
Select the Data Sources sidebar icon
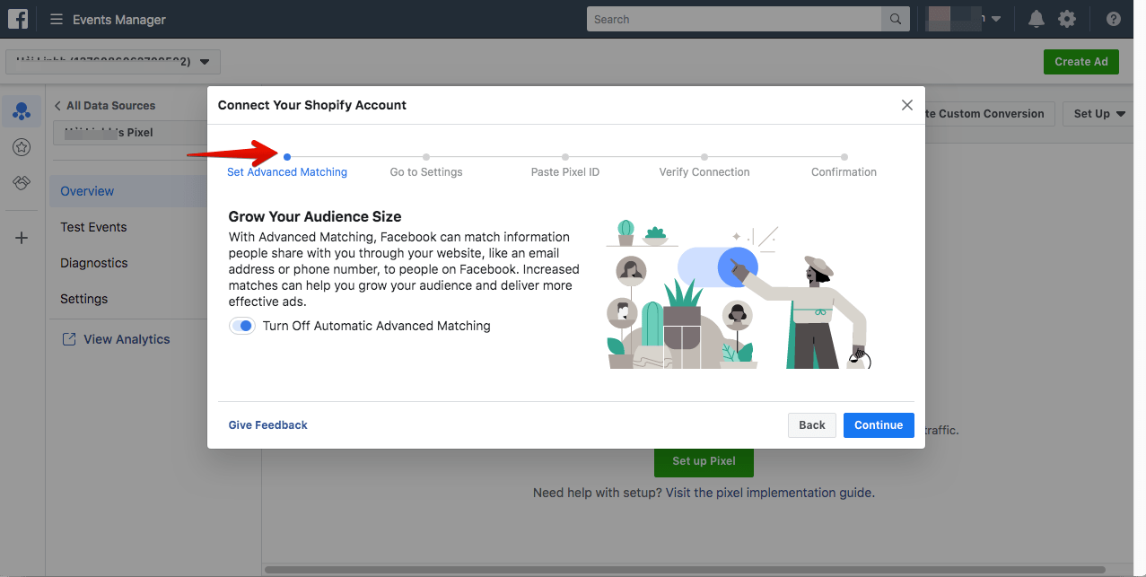pos(22,111)
